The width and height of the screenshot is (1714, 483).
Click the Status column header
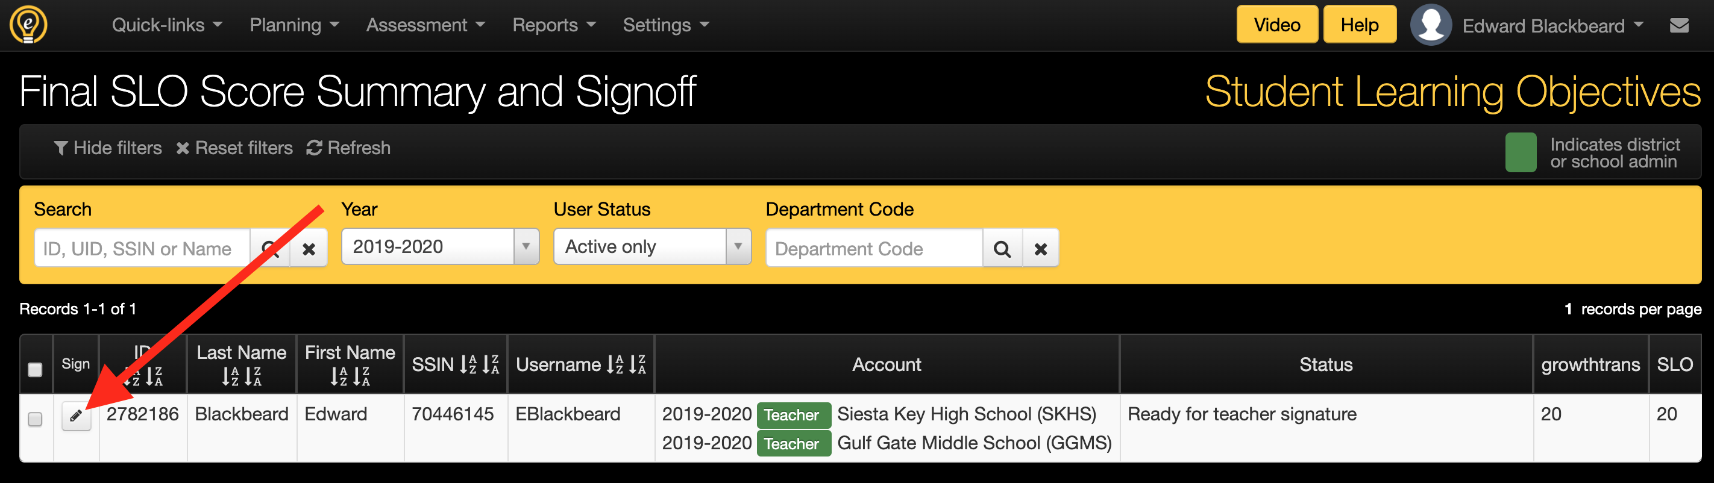pos(1325,364)
